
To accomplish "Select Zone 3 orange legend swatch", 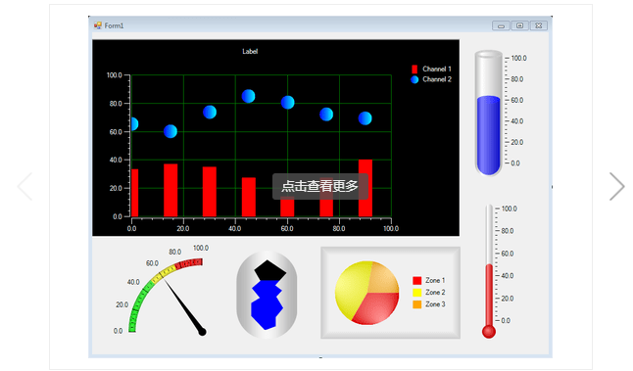I will [417, 304].
